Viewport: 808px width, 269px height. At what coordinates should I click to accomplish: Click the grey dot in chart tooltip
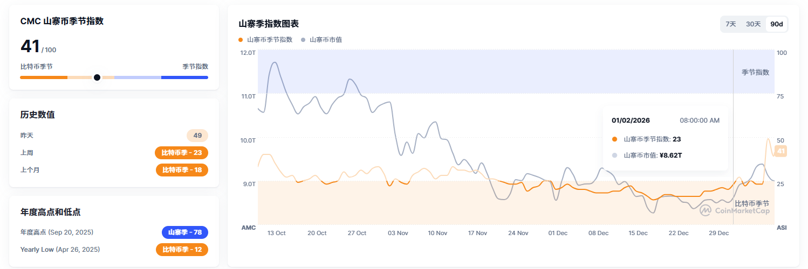tap(614, 155)
